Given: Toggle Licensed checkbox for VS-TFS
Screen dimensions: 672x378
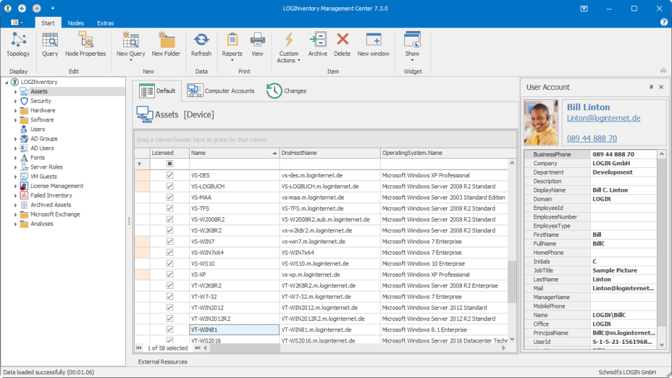Looking at the screenshot, I should tap(170, 208).
